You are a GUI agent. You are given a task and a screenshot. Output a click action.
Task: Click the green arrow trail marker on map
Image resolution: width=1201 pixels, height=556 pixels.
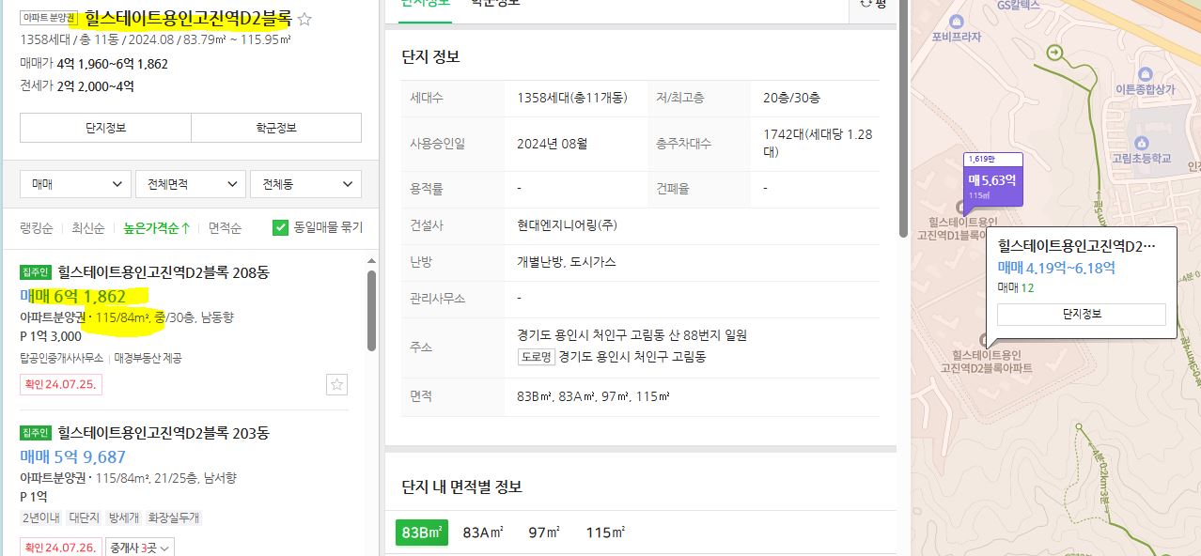[1054, 54]
